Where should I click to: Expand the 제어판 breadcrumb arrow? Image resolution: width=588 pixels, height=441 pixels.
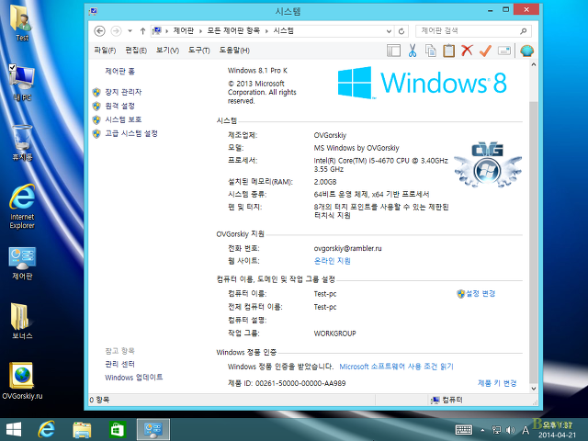coord(201,31)
